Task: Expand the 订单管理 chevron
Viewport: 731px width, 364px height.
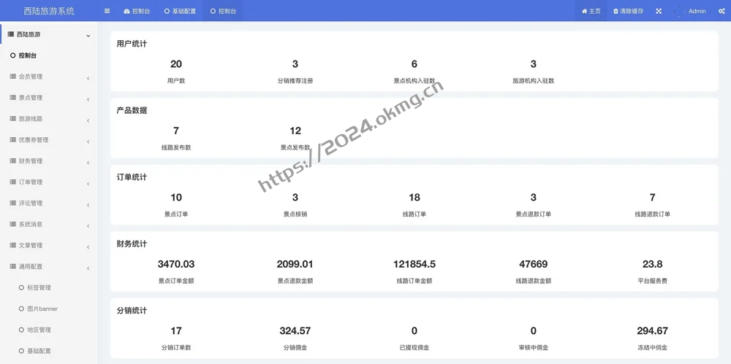Action: [x=88, y=184]
